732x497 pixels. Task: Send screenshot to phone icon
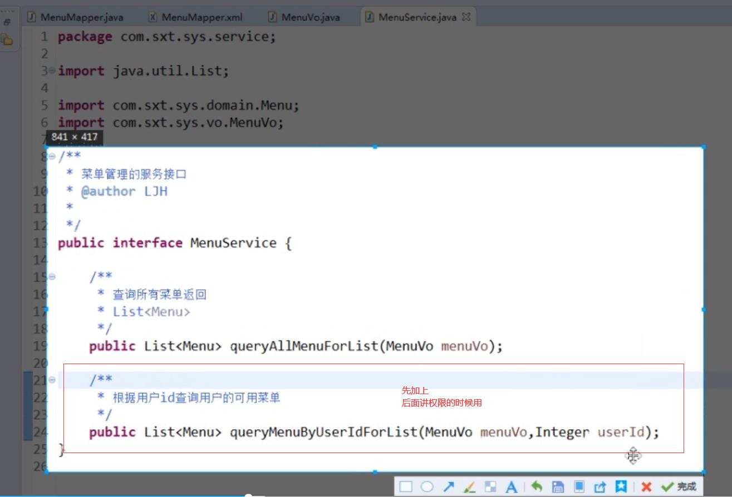[579, 487]
